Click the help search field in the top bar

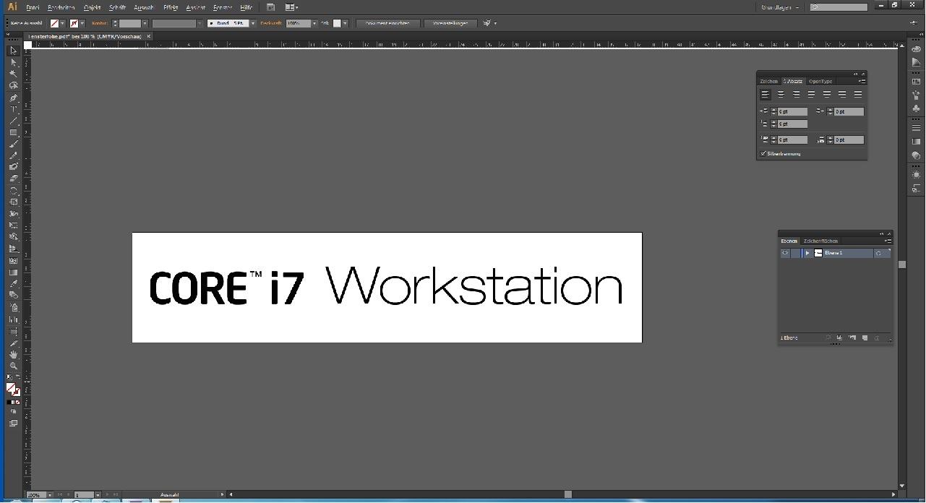[x=839, y=7]
